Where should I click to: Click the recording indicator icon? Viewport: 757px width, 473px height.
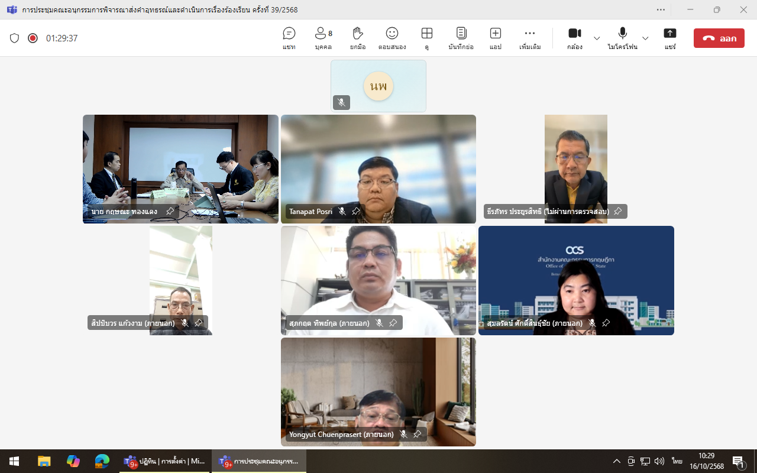(33, 38)
